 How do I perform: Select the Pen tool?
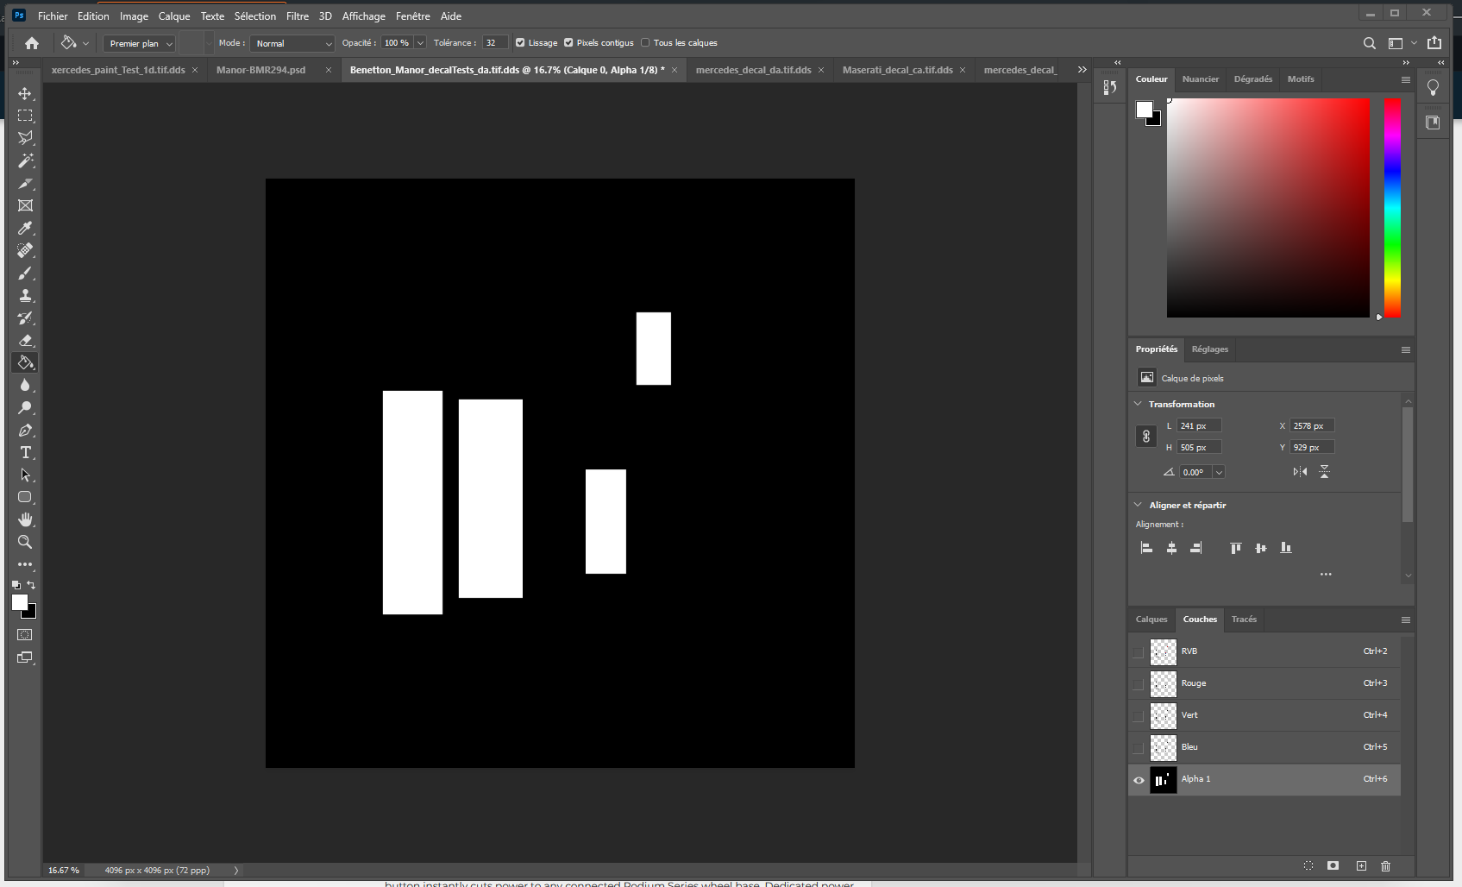25,430
